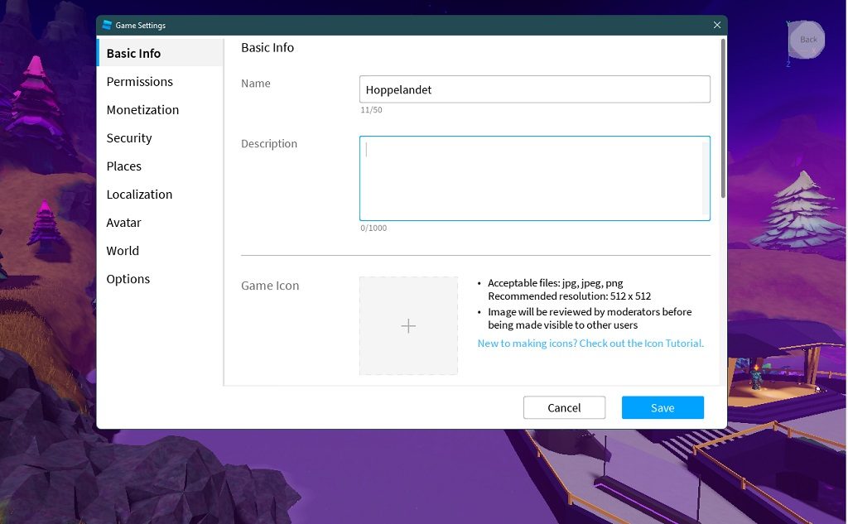
Task: Click the Acceptable files: jpg, jpeg, png text
Action: click(x=556, y=283)
